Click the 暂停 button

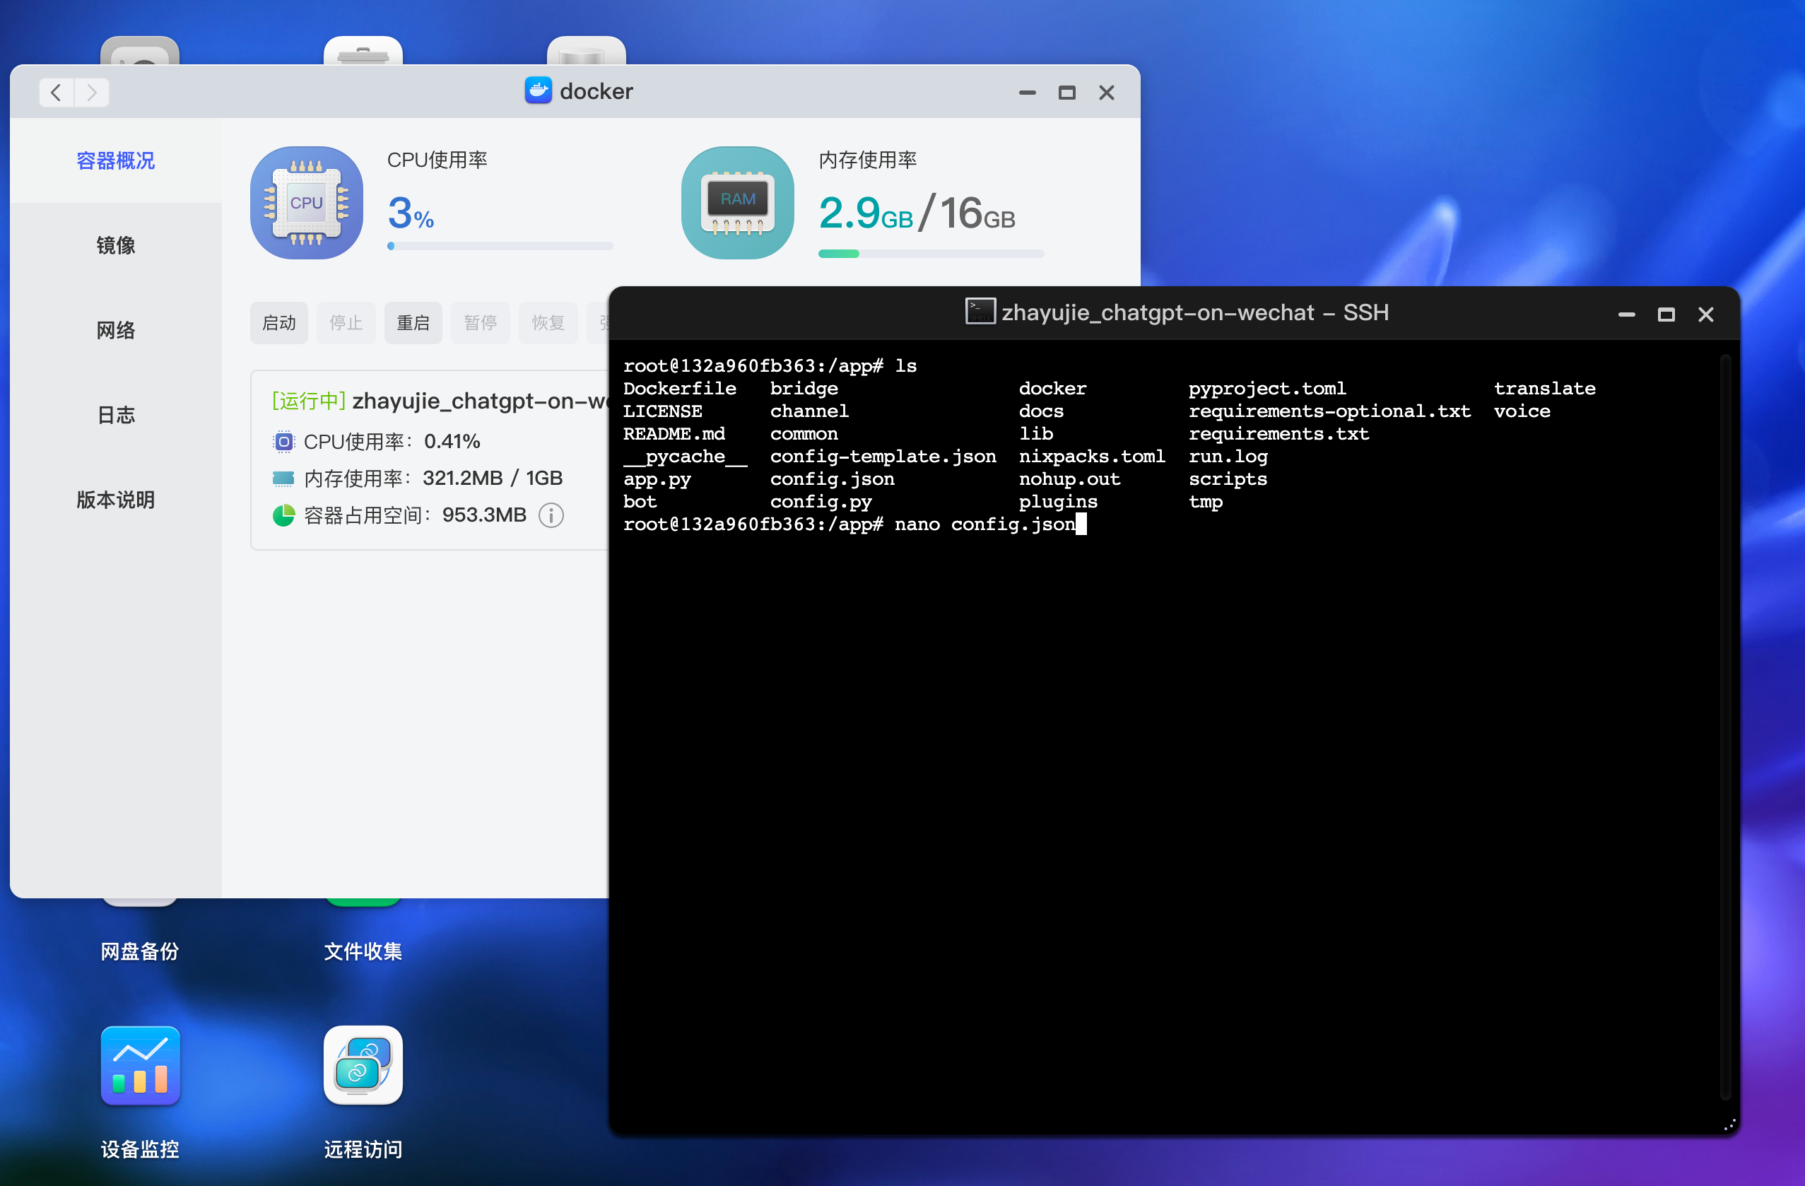(481, 323)
